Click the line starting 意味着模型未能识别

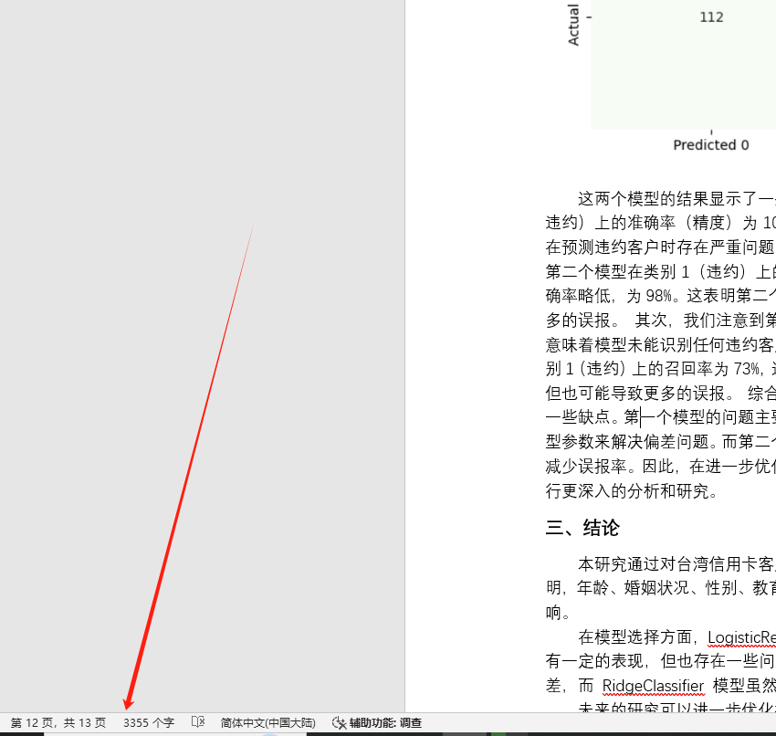click(661, 344)
